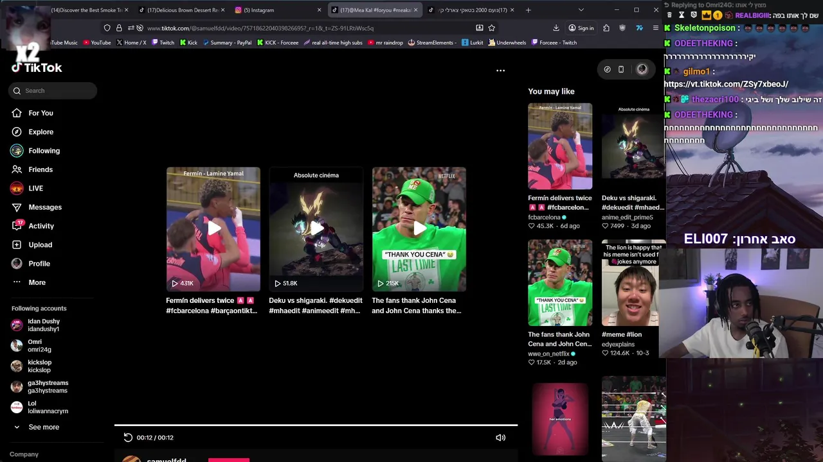Screen dimensions: 823x462
Task: Open the Company footer link
Action: click(24, 454)
